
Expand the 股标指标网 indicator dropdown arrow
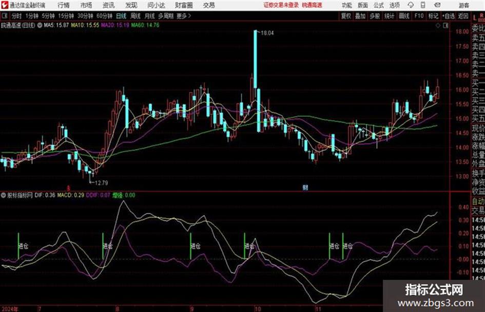tap(4, 195)
